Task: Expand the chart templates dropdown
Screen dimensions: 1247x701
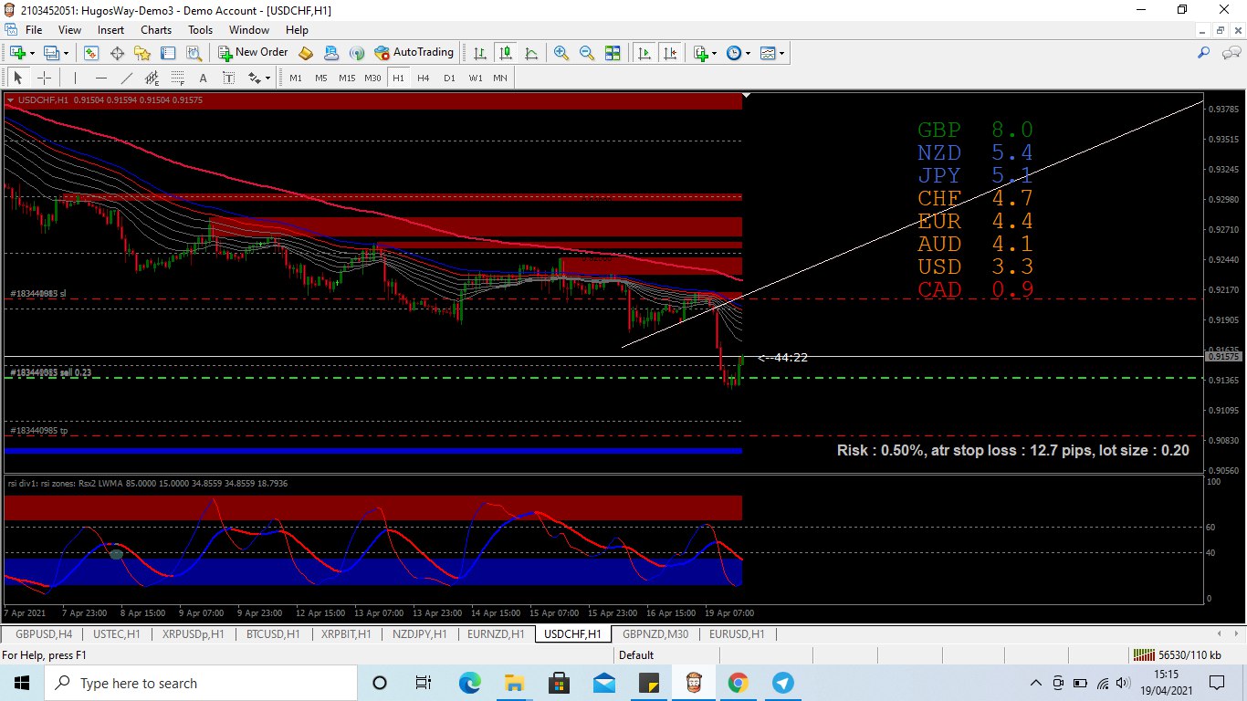Action: pyautogui.click(x=781, y=53)
